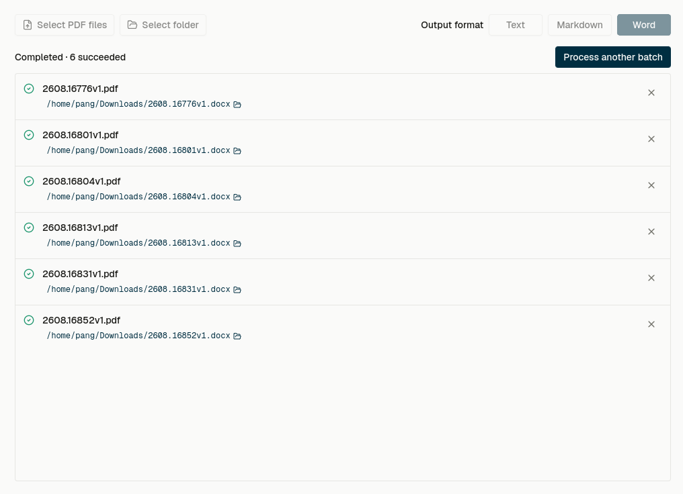The width and height of the screenshot is (683, 494).
Task: Open folder icon for 2608.16831v1.docx
Action: click(x=237, y=289)
